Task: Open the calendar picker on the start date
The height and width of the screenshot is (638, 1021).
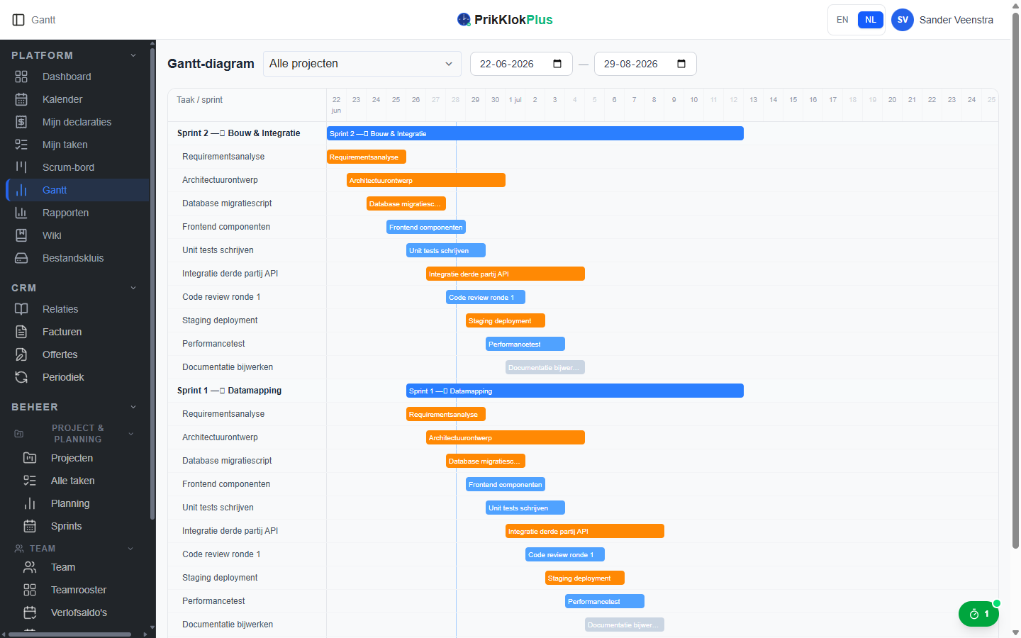Action: pos(557,64)
